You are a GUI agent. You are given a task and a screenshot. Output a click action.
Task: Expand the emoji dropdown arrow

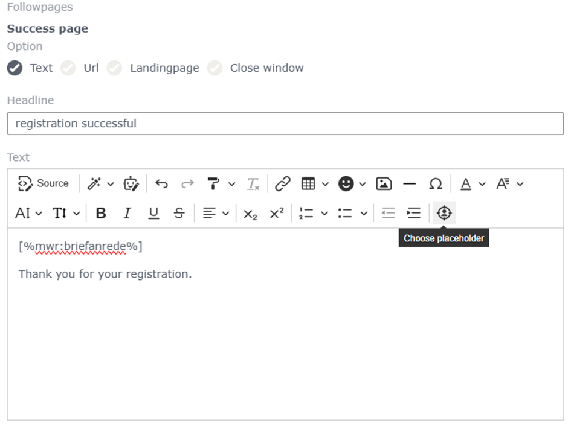363,184
